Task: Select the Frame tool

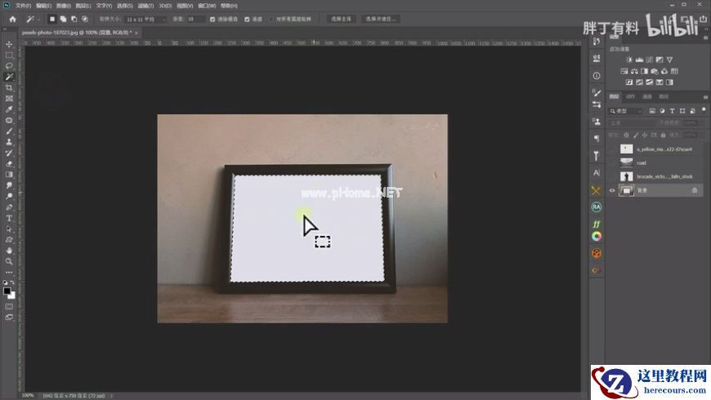Action: [9, 99]
